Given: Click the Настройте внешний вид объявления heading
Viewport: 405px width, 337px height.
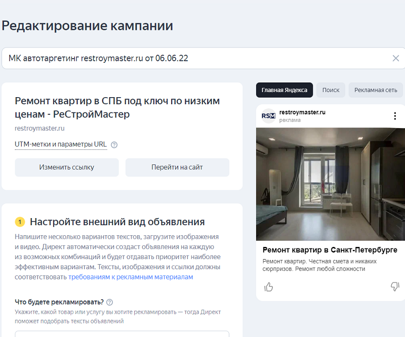Looking at the screenshot, I should click(117, 222).
